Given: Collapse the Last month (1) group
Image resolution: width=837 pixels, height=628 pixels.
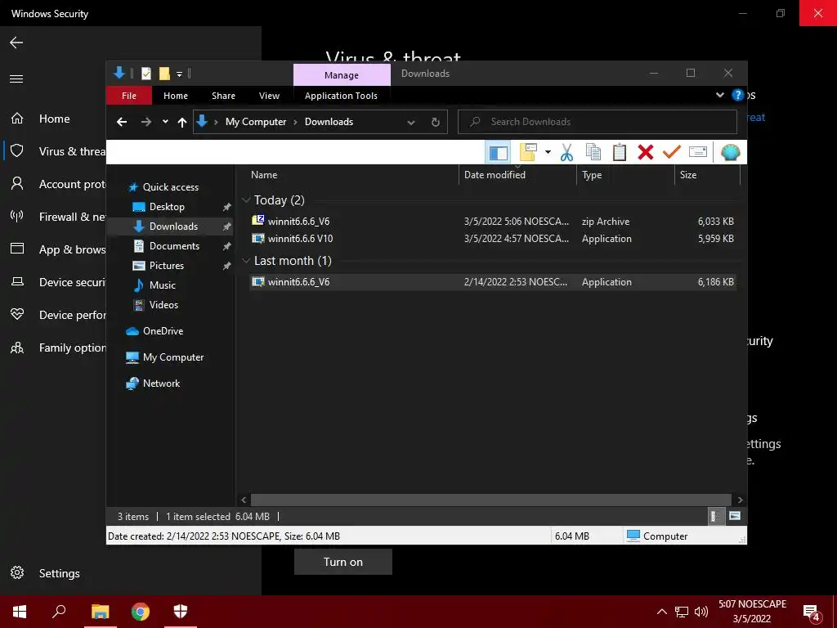Looking at the screenshot, I should coord(246,261).
